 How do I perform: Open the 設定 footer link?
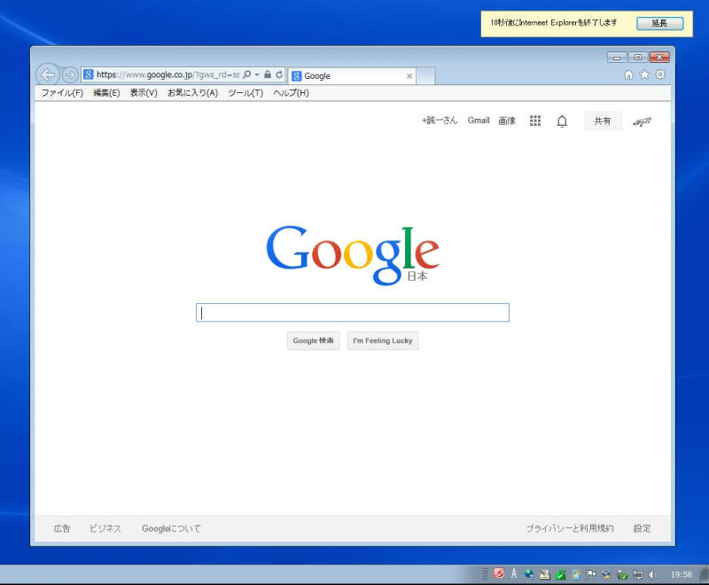pos(642,528)
